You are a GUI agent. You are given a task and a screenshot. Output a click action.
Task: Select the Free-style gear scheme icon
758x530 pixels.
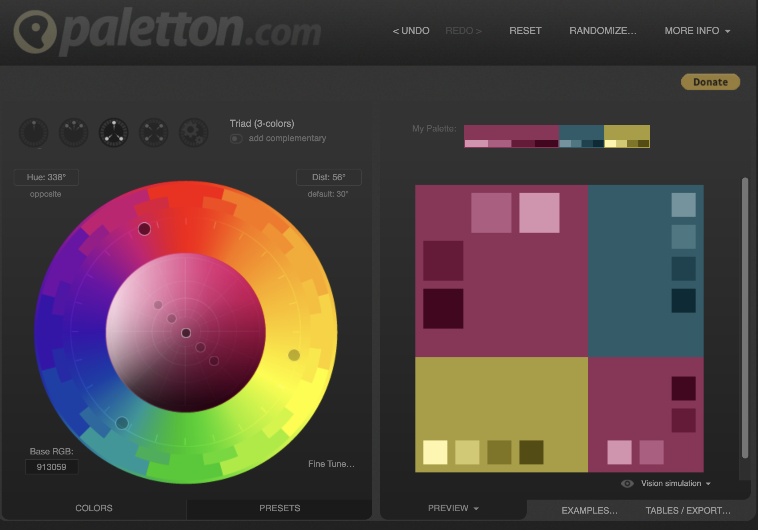pos(194,133)
